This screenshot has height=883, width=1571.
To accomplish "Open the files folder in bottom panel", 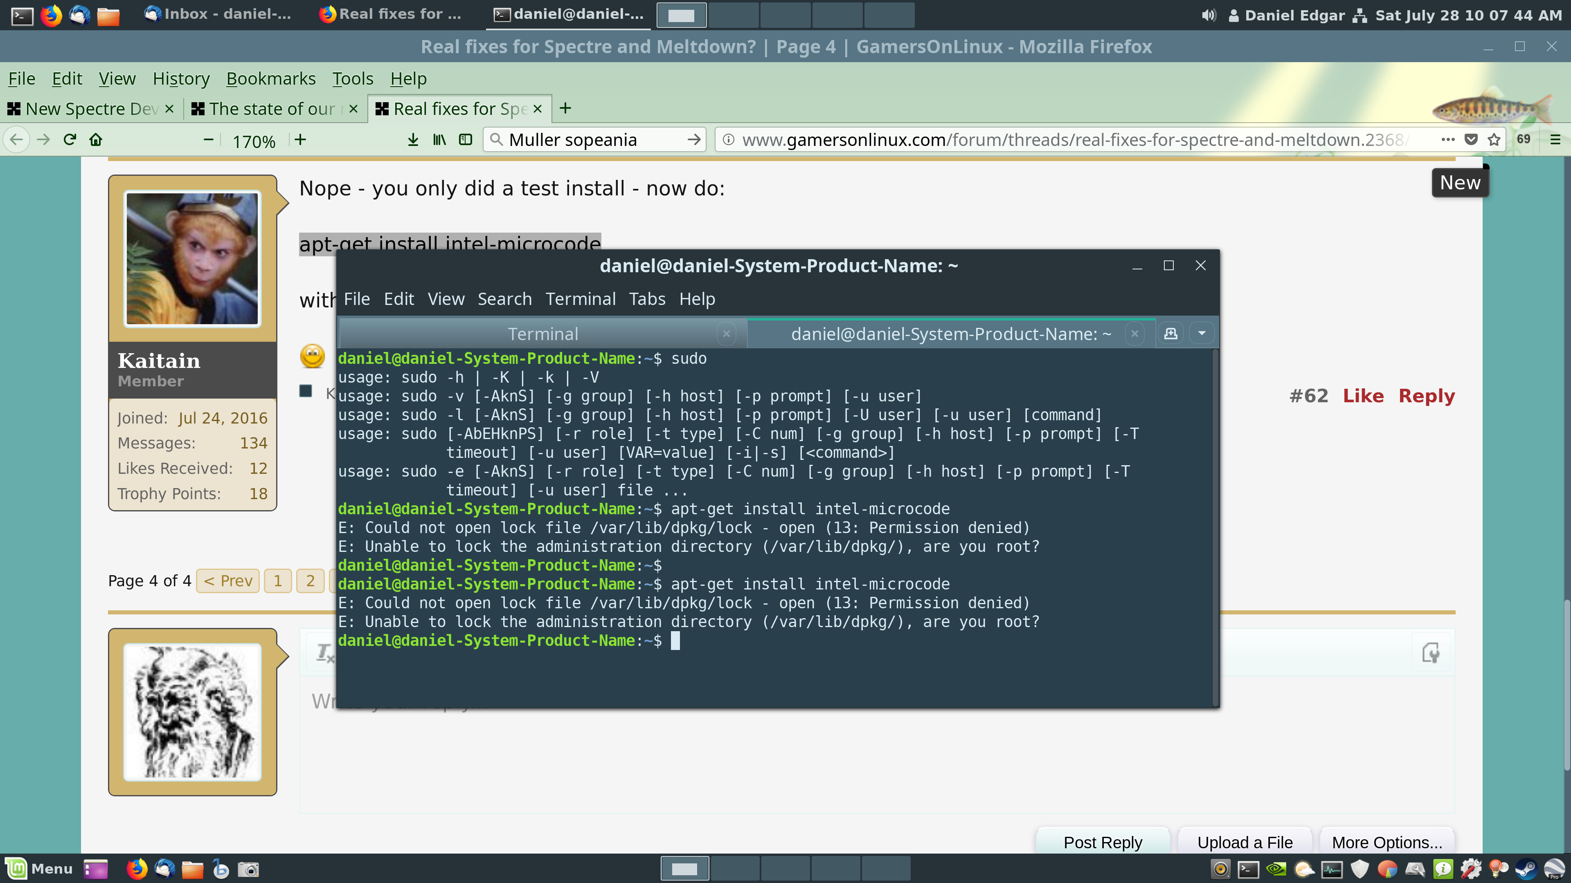I will (x=192, y=869).
